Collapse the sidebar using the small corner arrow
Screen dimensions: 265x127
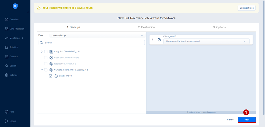pos(28,12)
